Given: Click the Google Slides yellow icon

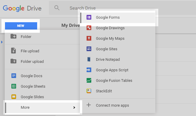Looking at the screenshot, I should click(x=14, y=97).
